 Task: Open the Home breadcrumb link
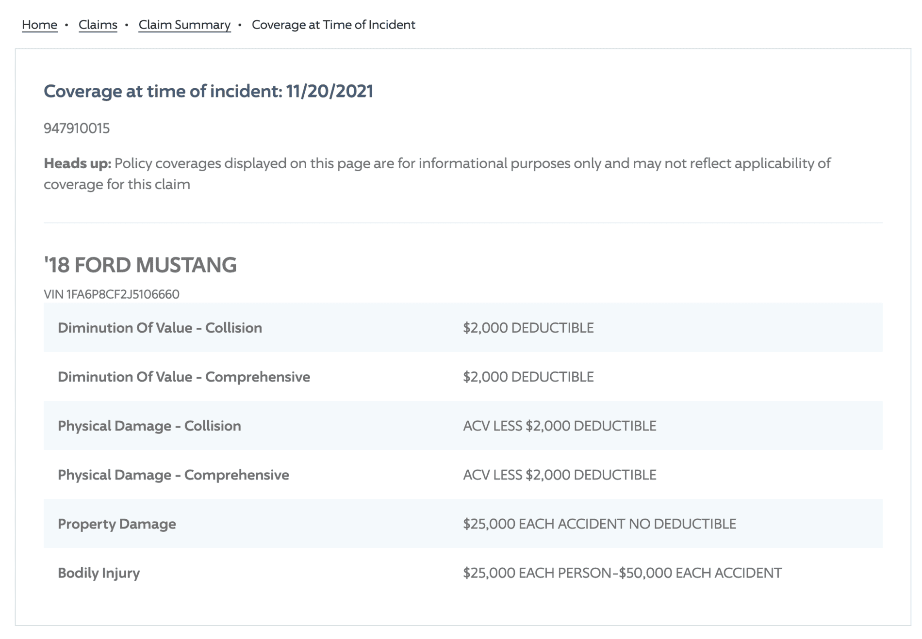[39, 25]
